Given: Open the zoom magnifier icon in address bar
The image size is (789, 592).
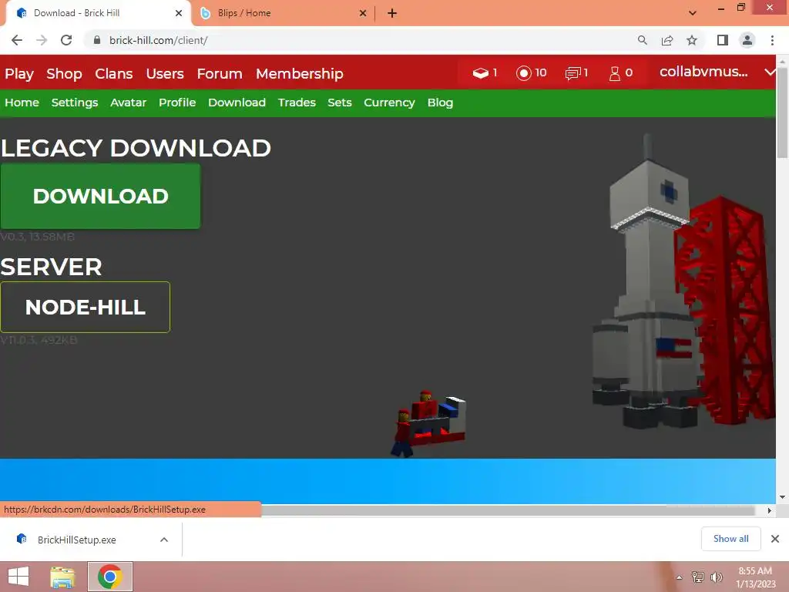Looking at the screenshot, I should [x=642, y=40].
